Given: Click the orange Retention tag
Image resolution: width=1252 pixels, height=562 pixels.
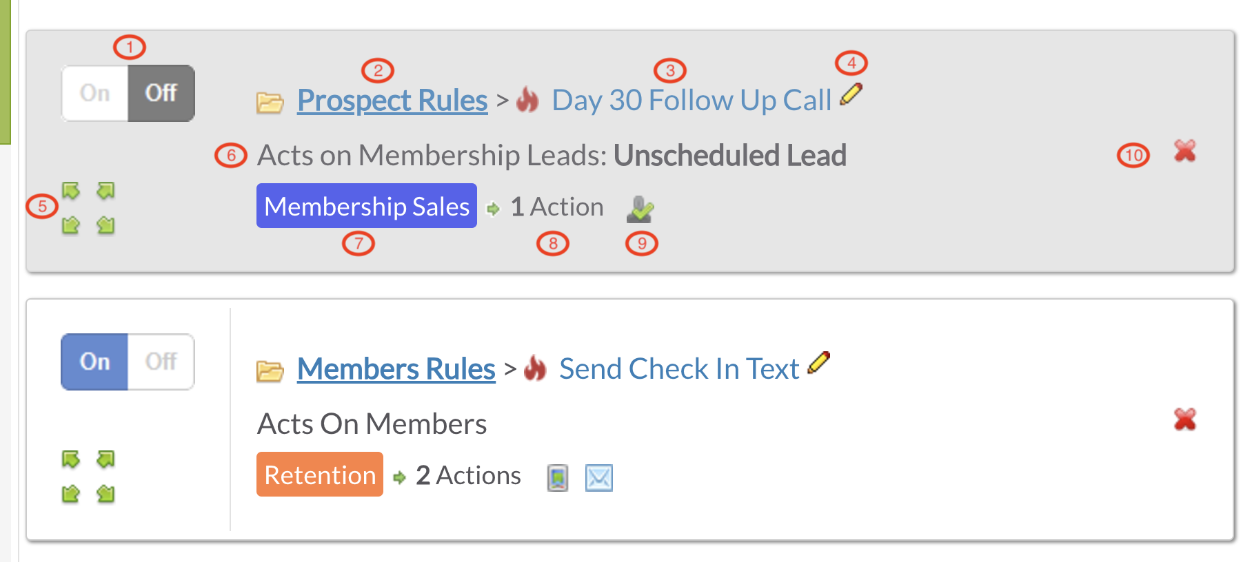Looking at the screenshot, I should [320, 475].
